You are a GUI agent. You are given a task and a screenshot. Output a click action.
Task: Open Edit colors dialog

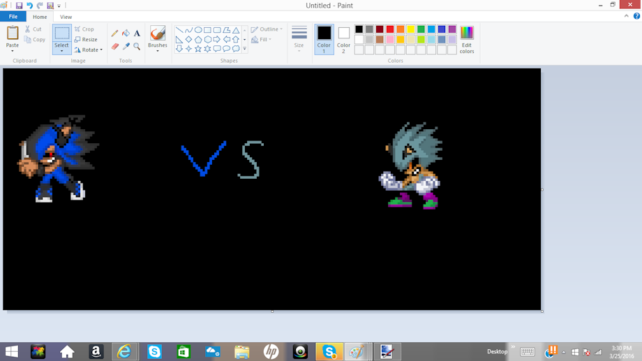[467, 38]
